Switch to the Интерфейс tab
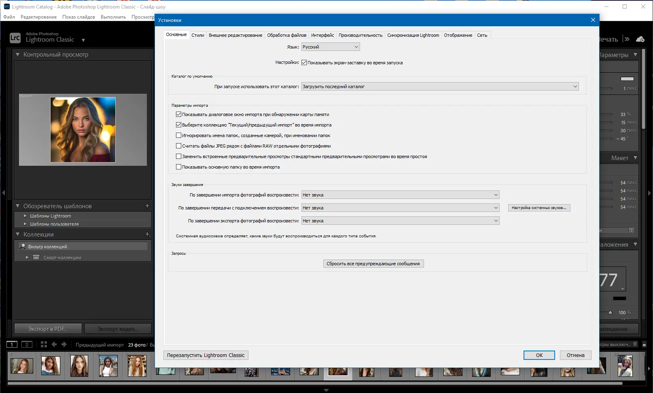653x393 pixels. pos(322,35)
